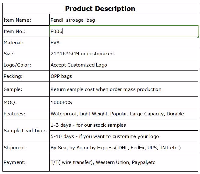Image resolution: width=200 pixels, height=174 pixels.
Task: Select the Item Name label cell
Action: click(x=26, y=20)
